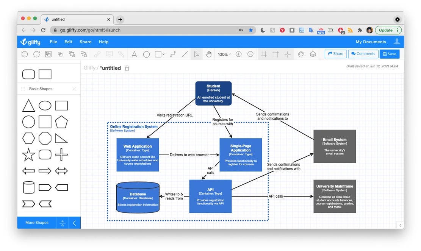This screenshot has height=251, width=421.
Task: Open the File menu
Action: (x=53, y=42)
